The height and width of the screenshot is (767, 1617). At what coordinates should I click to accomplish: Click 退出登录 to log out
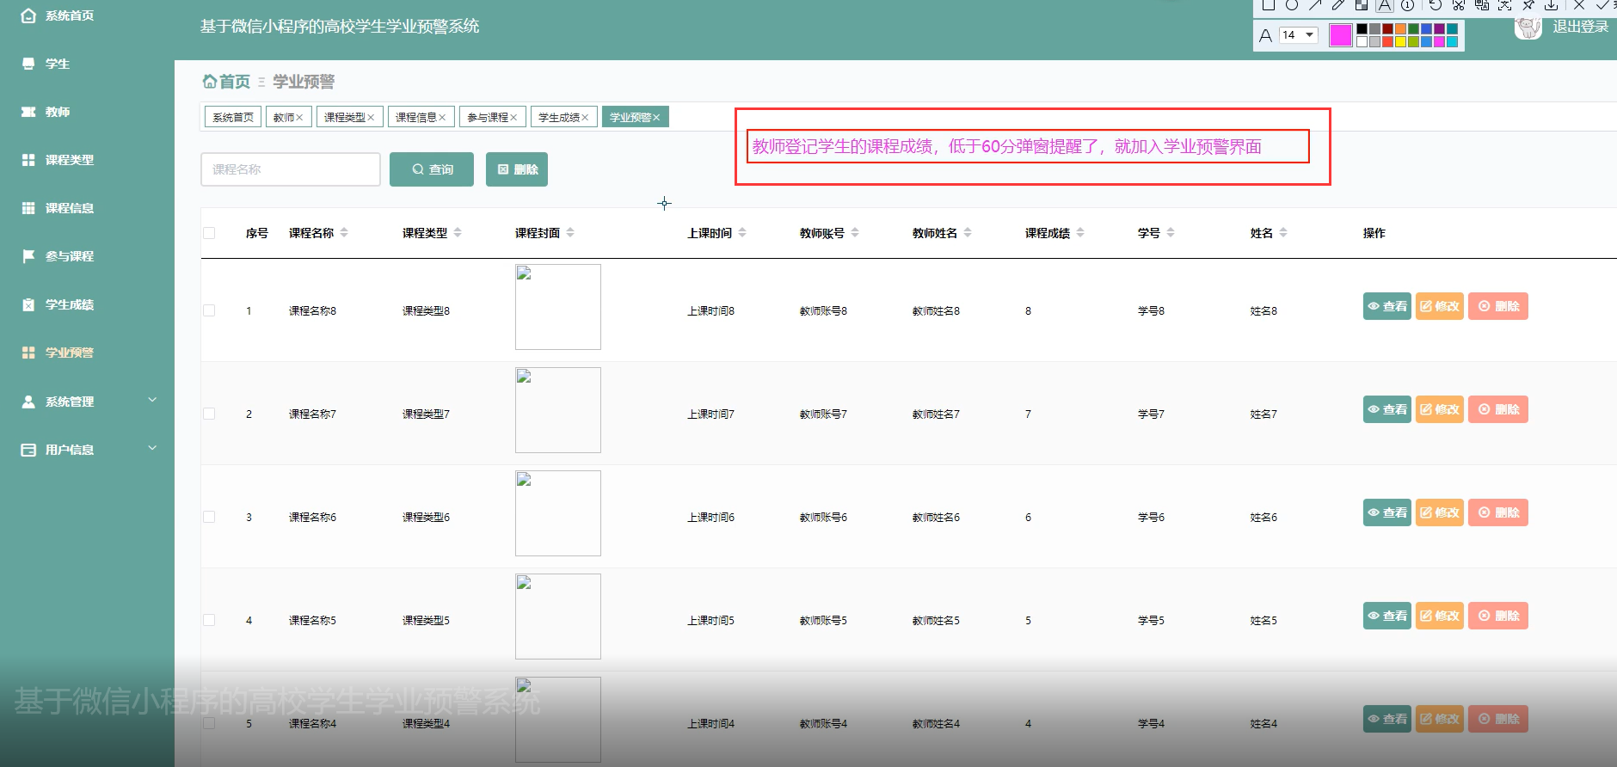point(1580,27)
